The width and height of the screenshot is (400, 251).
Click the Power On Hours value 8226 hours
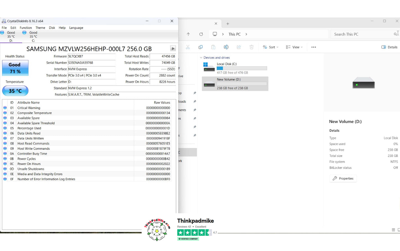tap(163, 82)
